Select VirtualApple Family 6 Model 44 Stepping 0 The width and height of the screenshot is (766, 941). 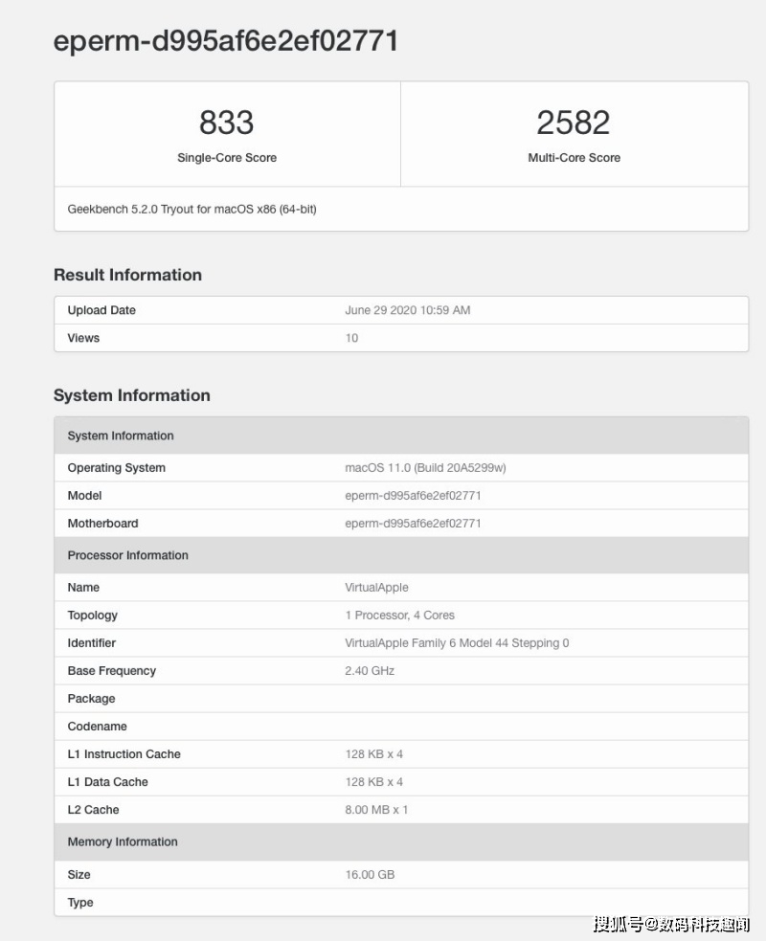pos(457,643)
